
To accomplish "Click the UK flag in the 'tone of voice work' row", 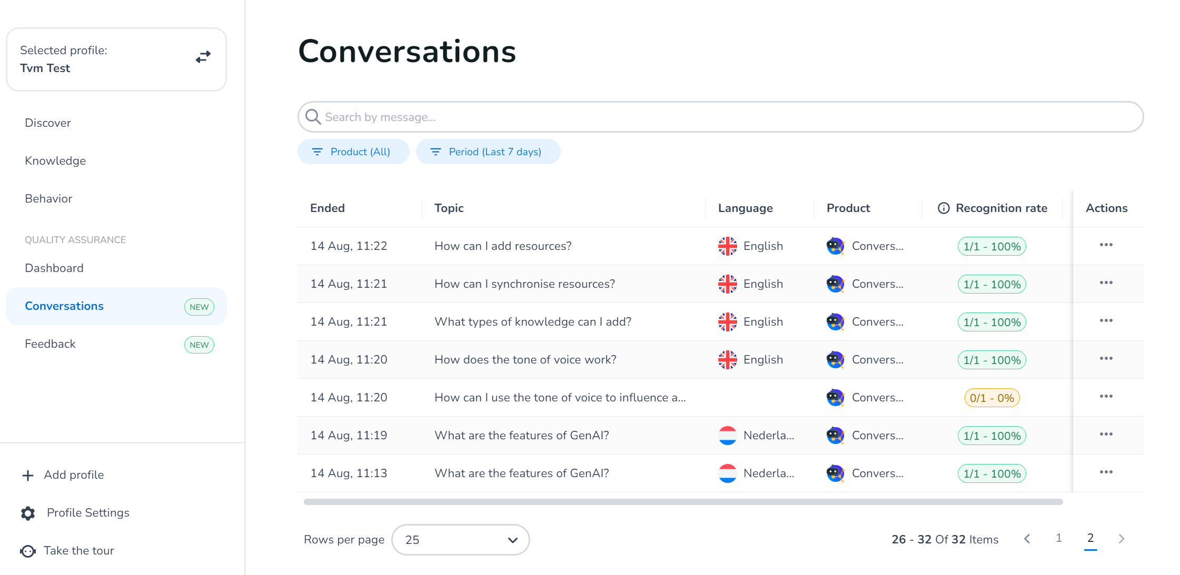I will (x=728, y=360).
